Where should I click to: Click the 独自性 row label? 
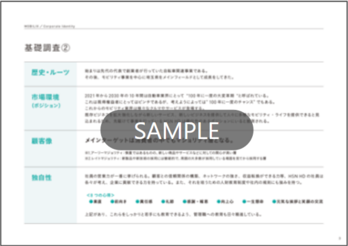click(x=42, y=178)
